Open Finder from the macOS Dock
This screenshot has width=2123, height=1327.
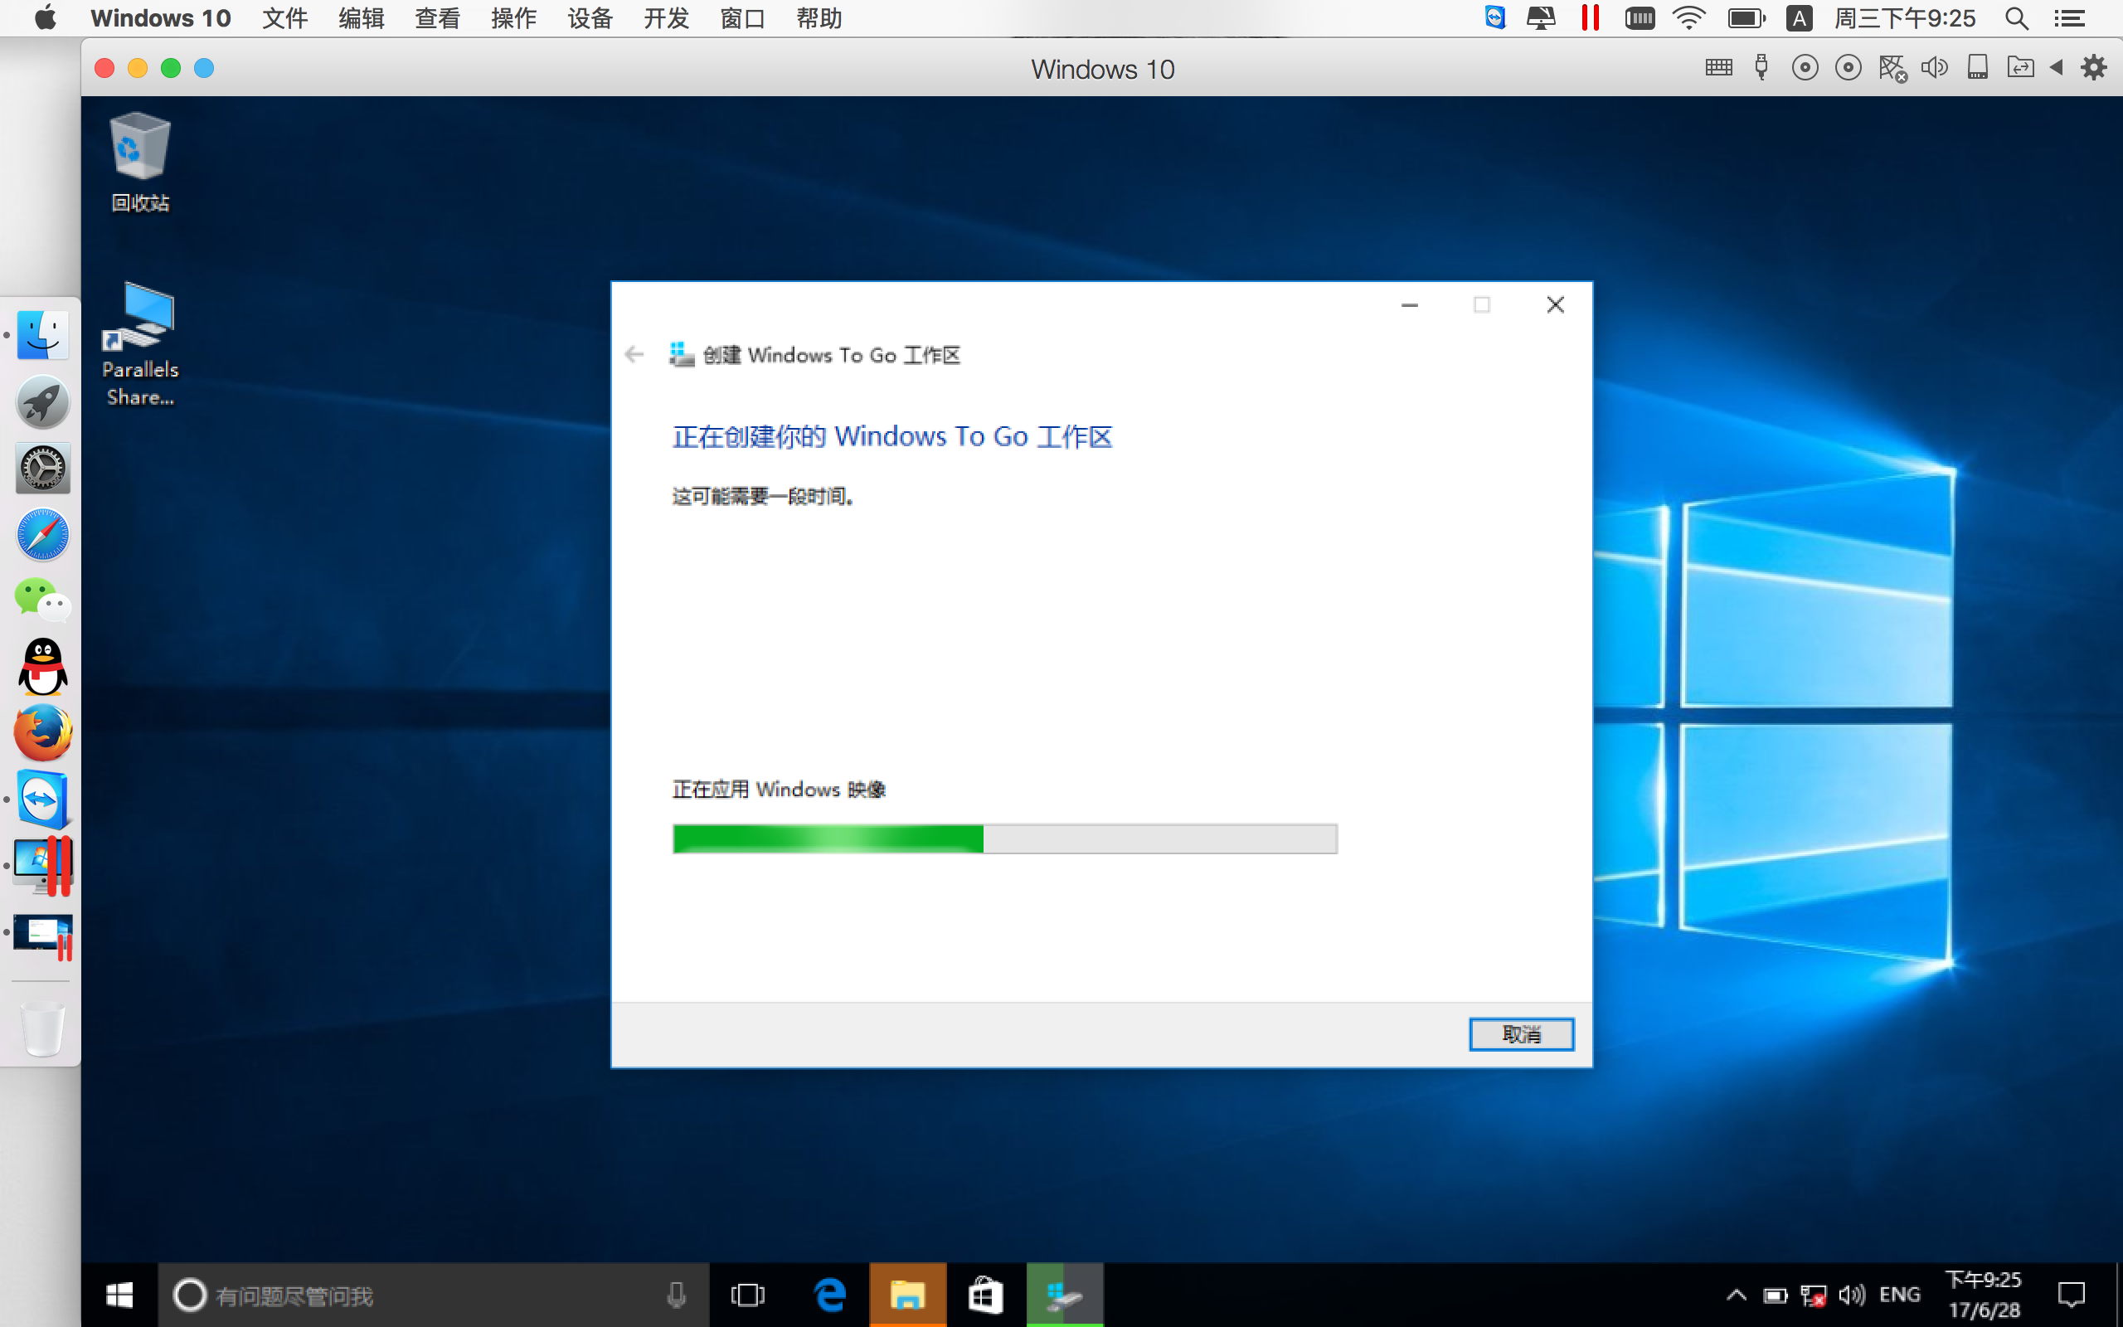coord(42,334)
